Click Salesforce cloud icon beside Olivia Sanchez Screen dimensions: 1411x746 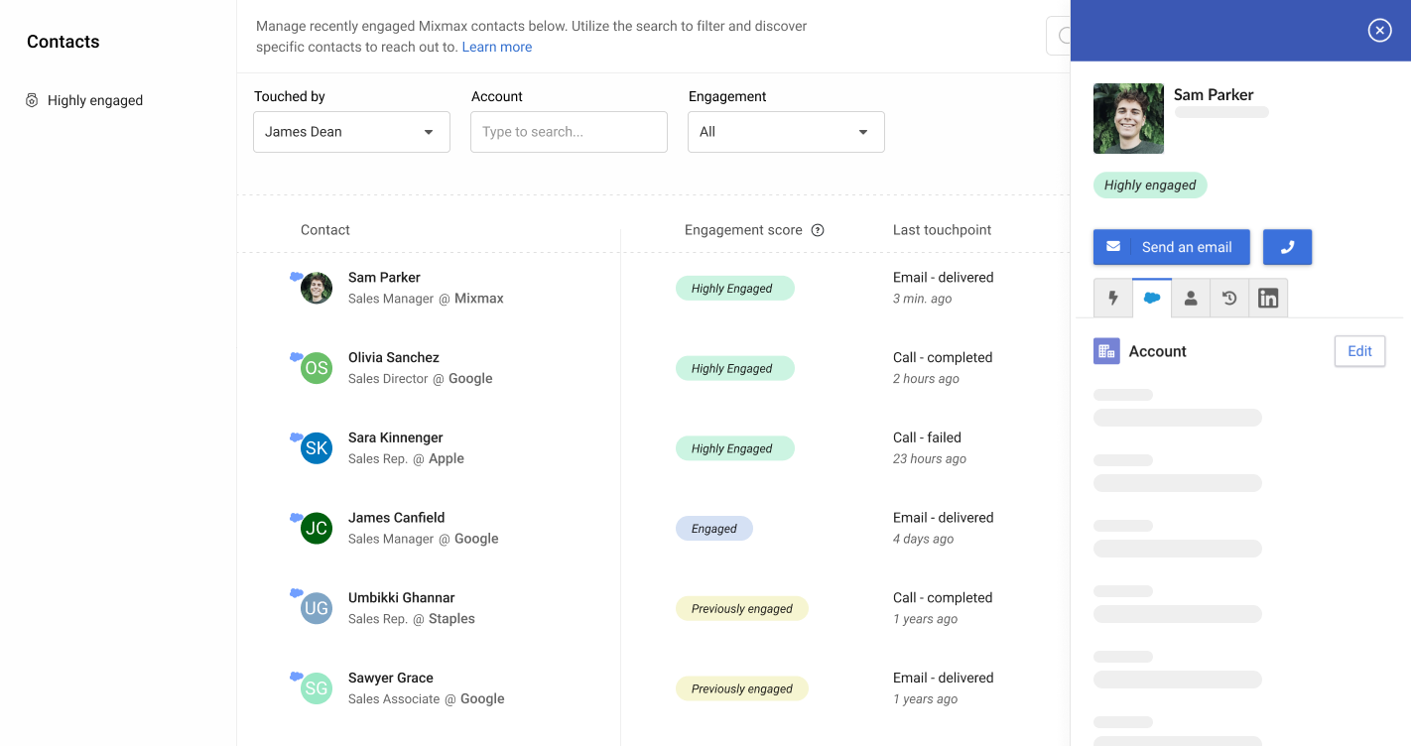tap(297, 356)
